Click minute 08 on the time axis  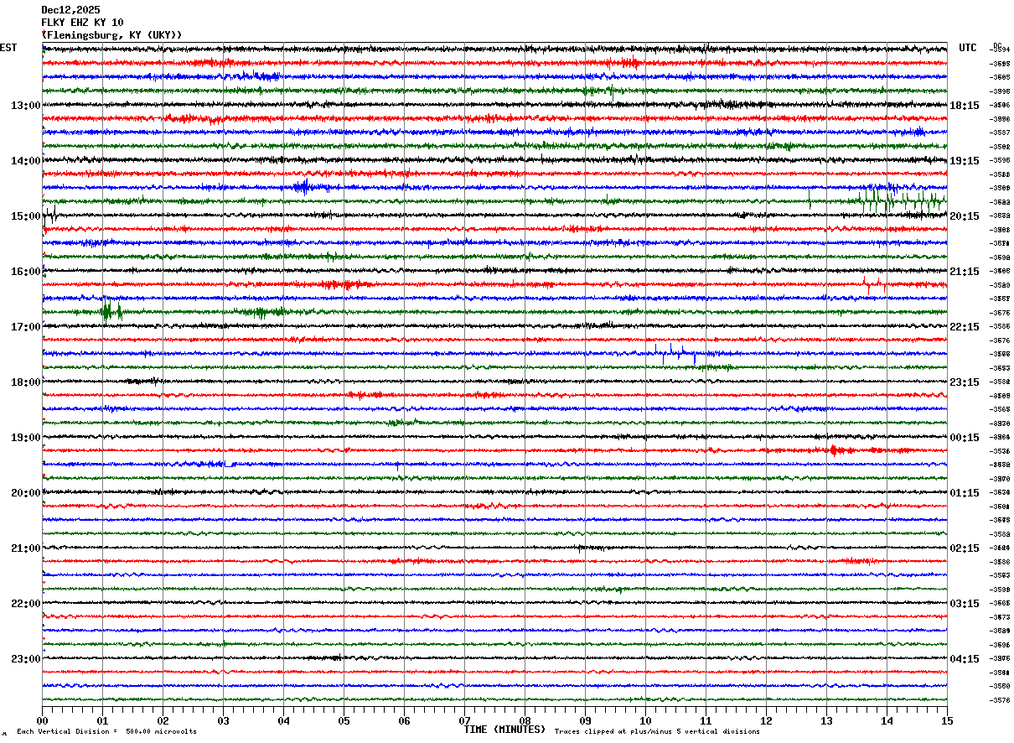525,721
